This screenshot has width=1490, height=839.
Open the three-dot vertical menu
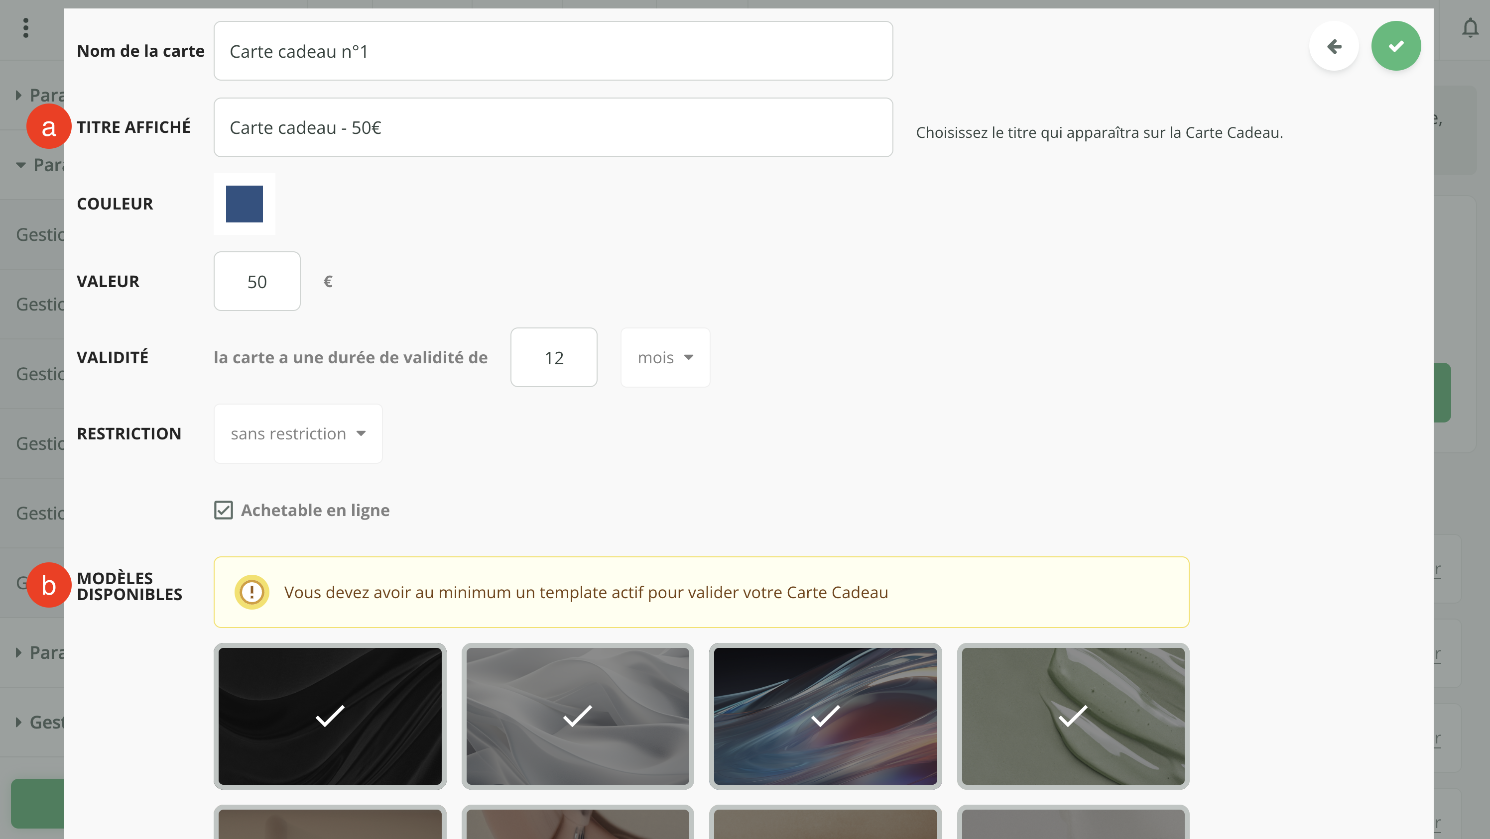(25, 28)
